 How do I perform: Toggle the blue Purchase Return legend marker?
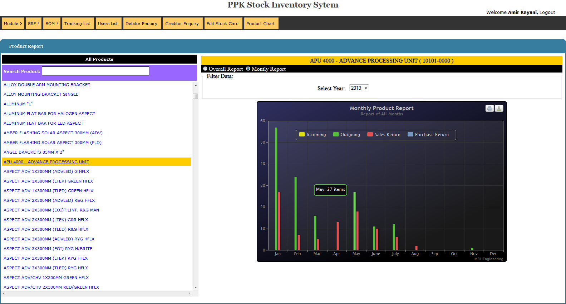tap(410, 135)
